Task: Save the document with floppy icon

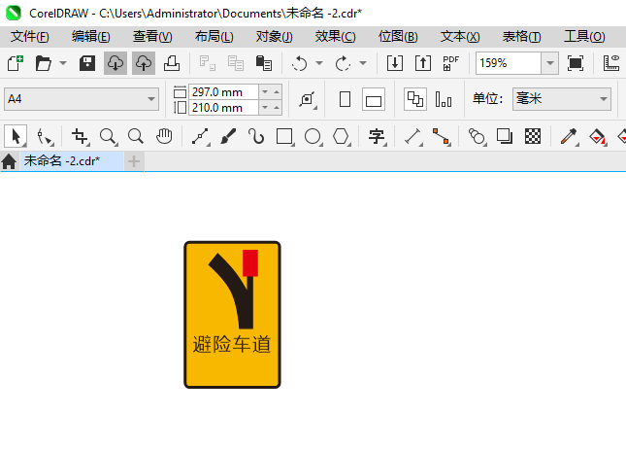Action: (x=87, y=63)
